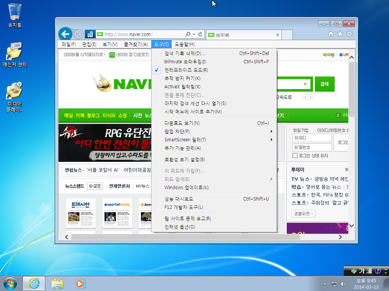
Task: Click the 비밀번호 input field
Action: point(312,147)
